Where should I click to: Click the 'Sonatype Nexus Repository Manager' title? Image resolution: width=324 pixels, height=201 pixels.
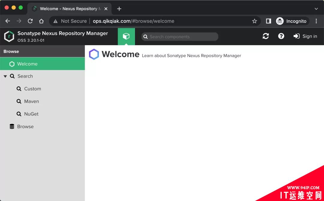63,33
